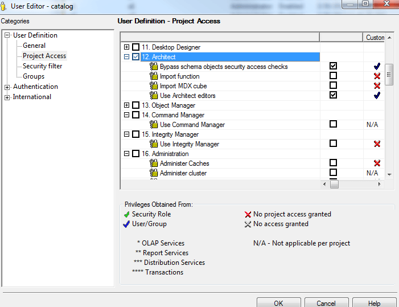Click the blue checkmark in Bypass schema row
The width and height of the screenshot is (399, 307).
point(377,66)
